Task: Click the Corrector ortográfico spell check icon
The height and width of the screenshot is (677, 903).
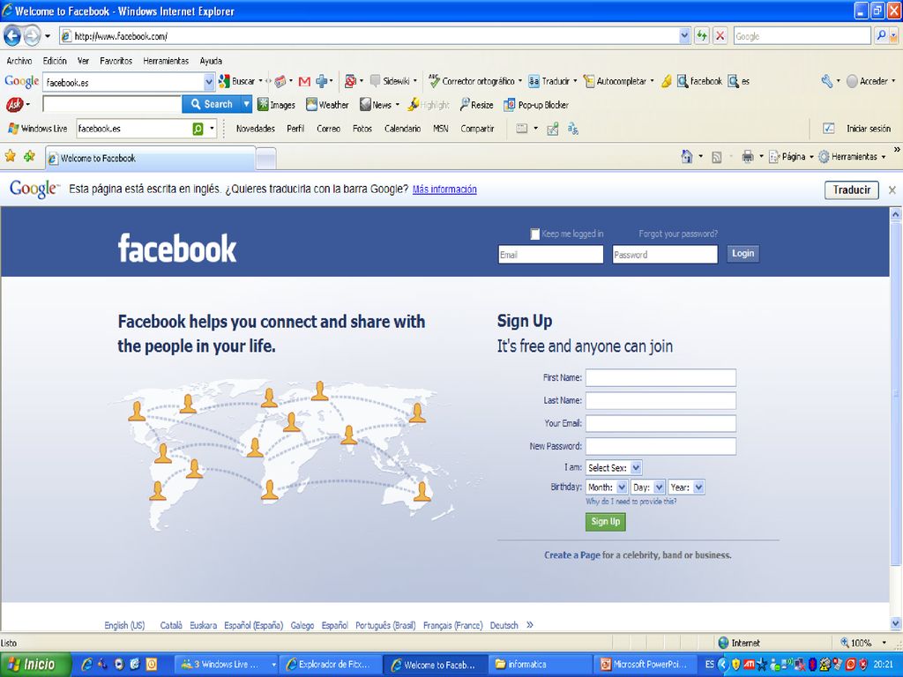Action: point(434,81)
